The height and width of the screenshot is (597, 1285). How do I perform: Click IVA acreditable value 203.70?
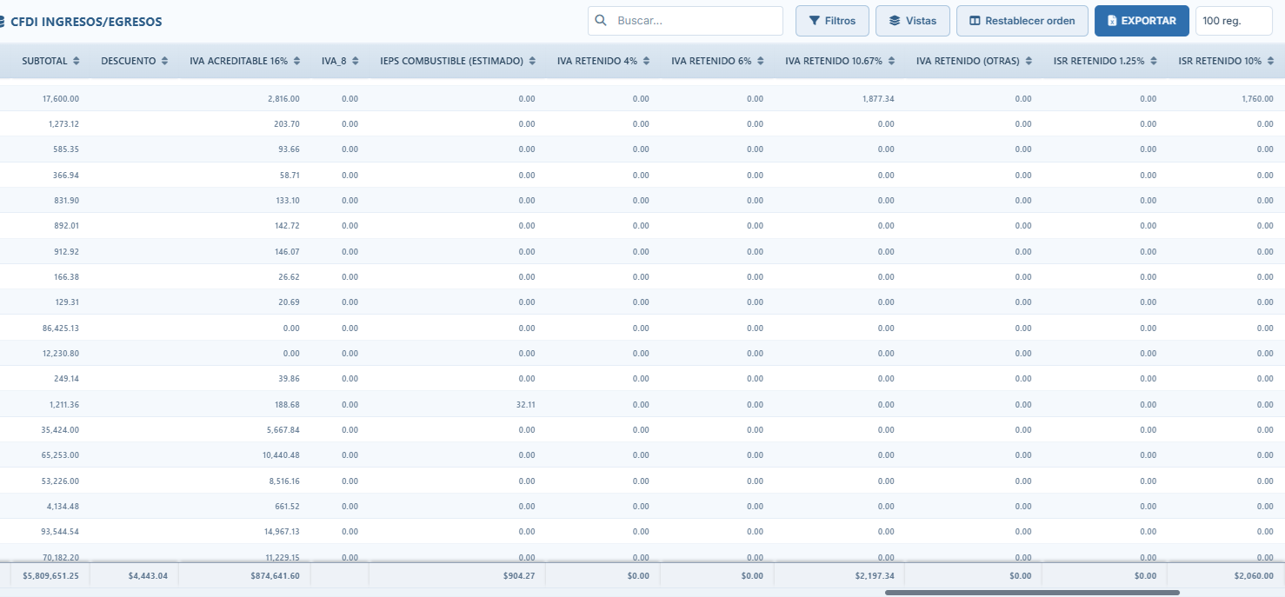(x=287, y=124)
